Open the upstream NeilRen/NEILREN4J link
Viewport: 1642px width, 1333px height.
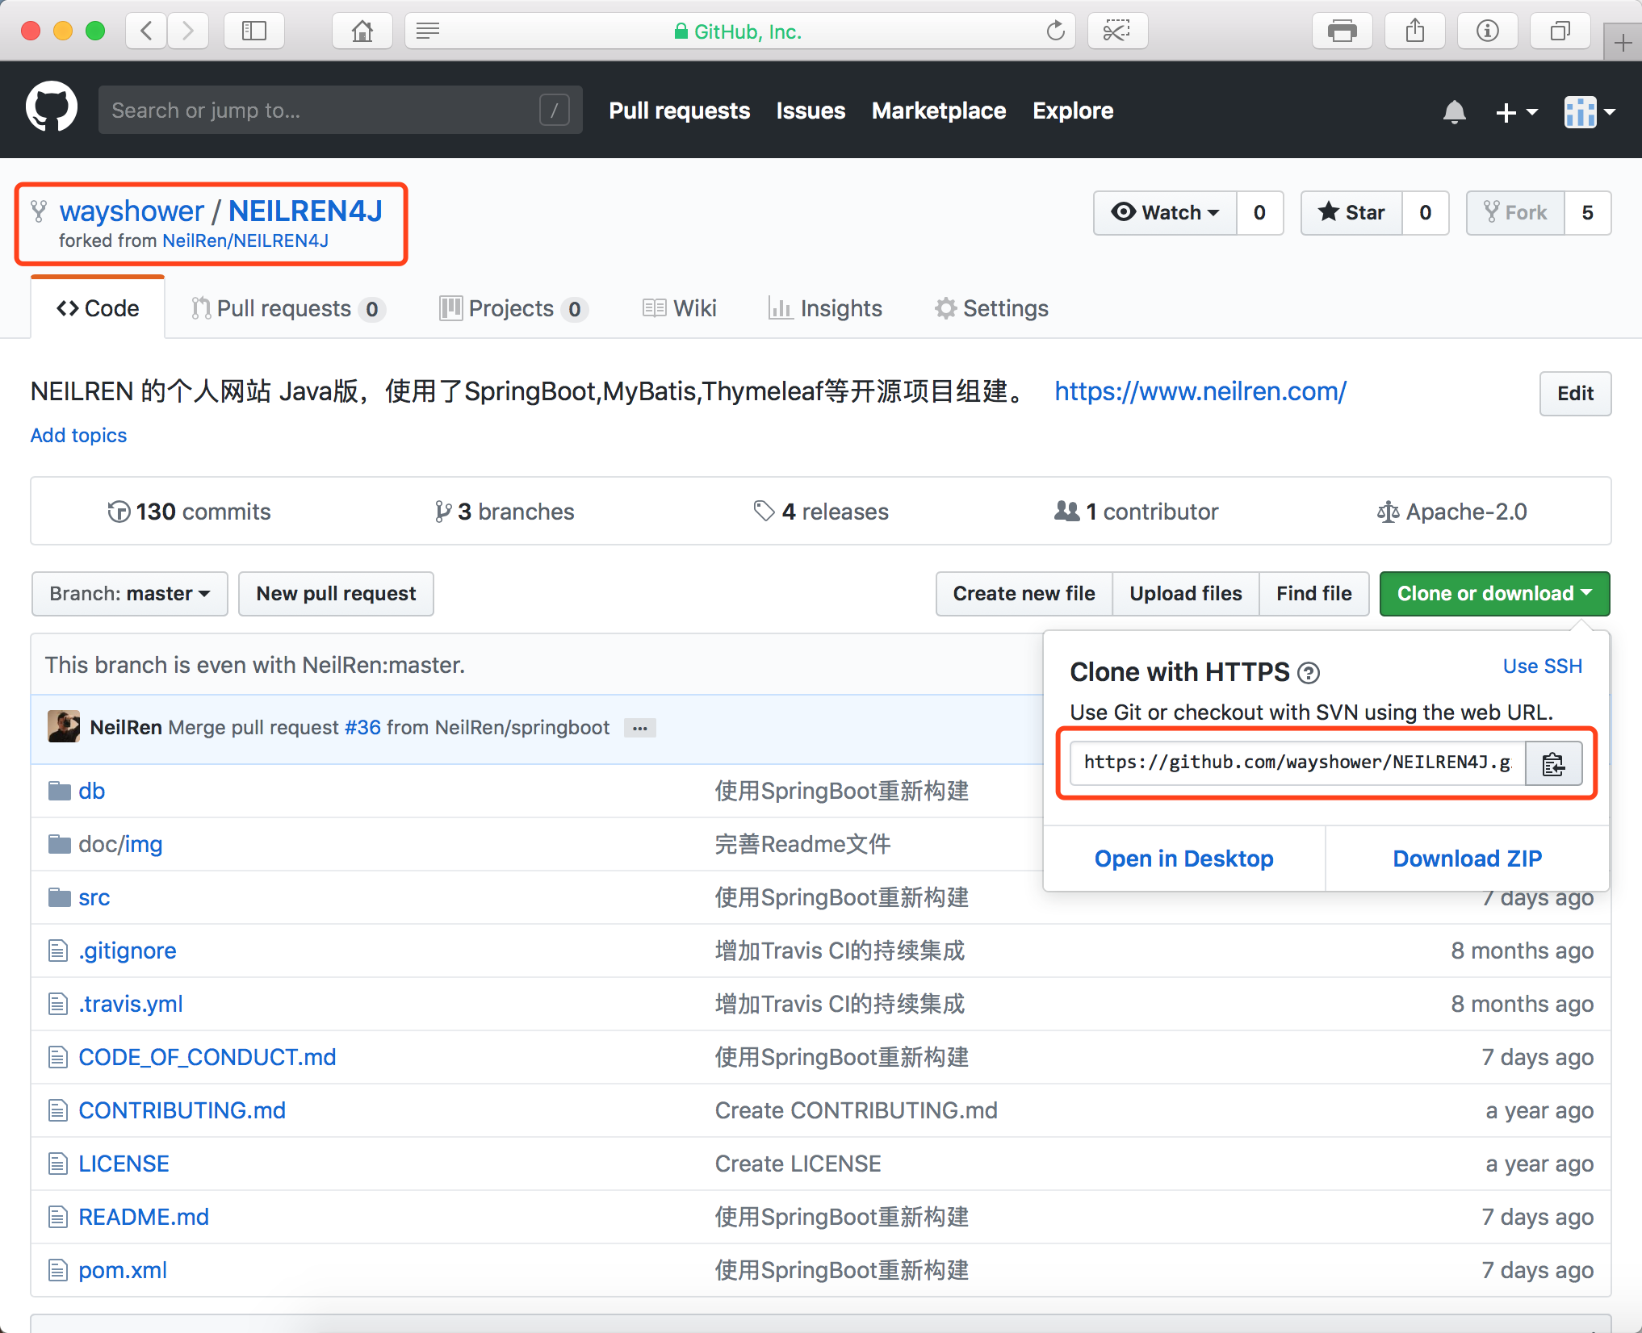tap(245, 241)
